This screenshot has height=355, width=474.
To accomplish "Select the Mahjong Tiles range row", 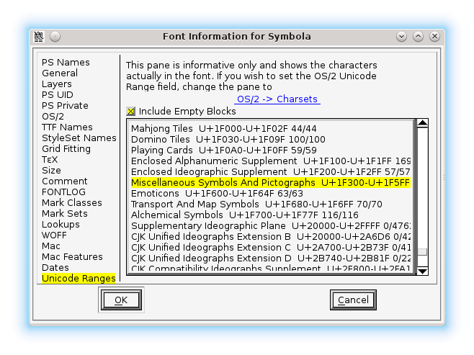I will click(x=271, y=129).
